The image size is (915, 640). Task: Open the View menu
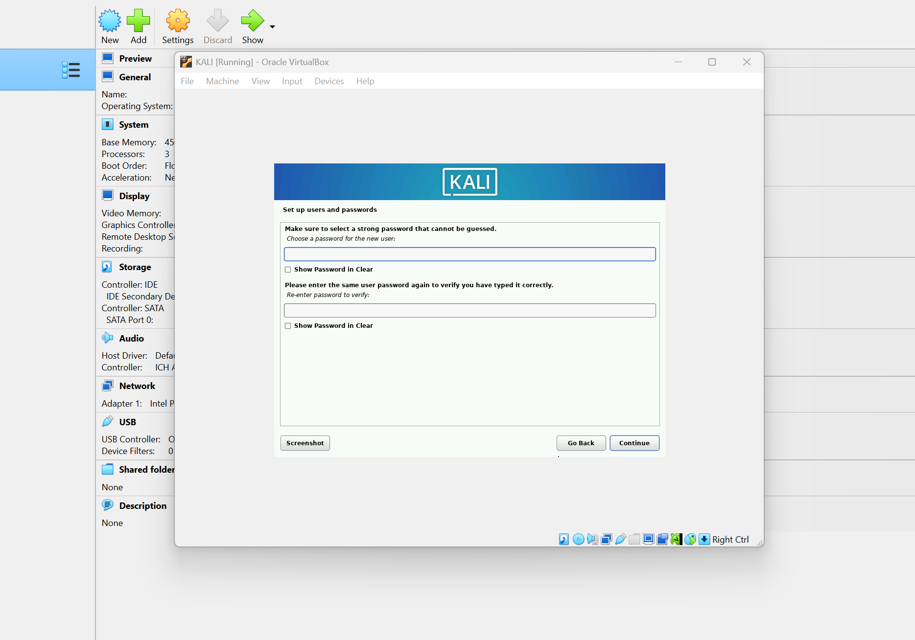pos(260,81)
